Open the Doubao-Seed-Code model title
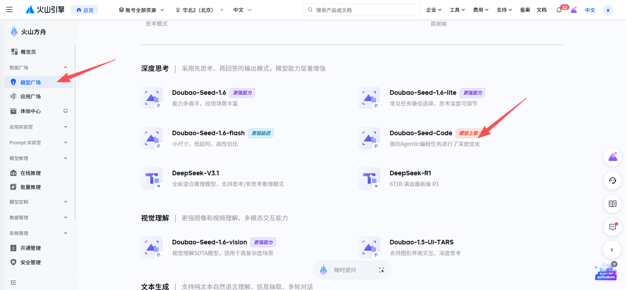This screenshot has width=626, height=290. 421,133
